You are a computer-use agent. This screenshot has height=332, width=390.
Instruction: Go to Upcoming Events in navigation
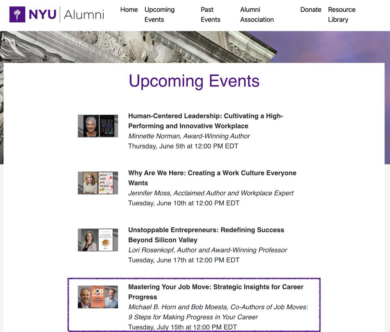160,15
